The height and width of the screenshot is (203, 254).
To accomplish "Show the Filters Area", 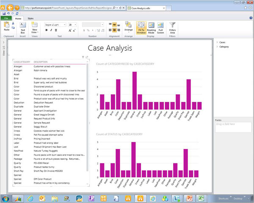I will point(173,28).
